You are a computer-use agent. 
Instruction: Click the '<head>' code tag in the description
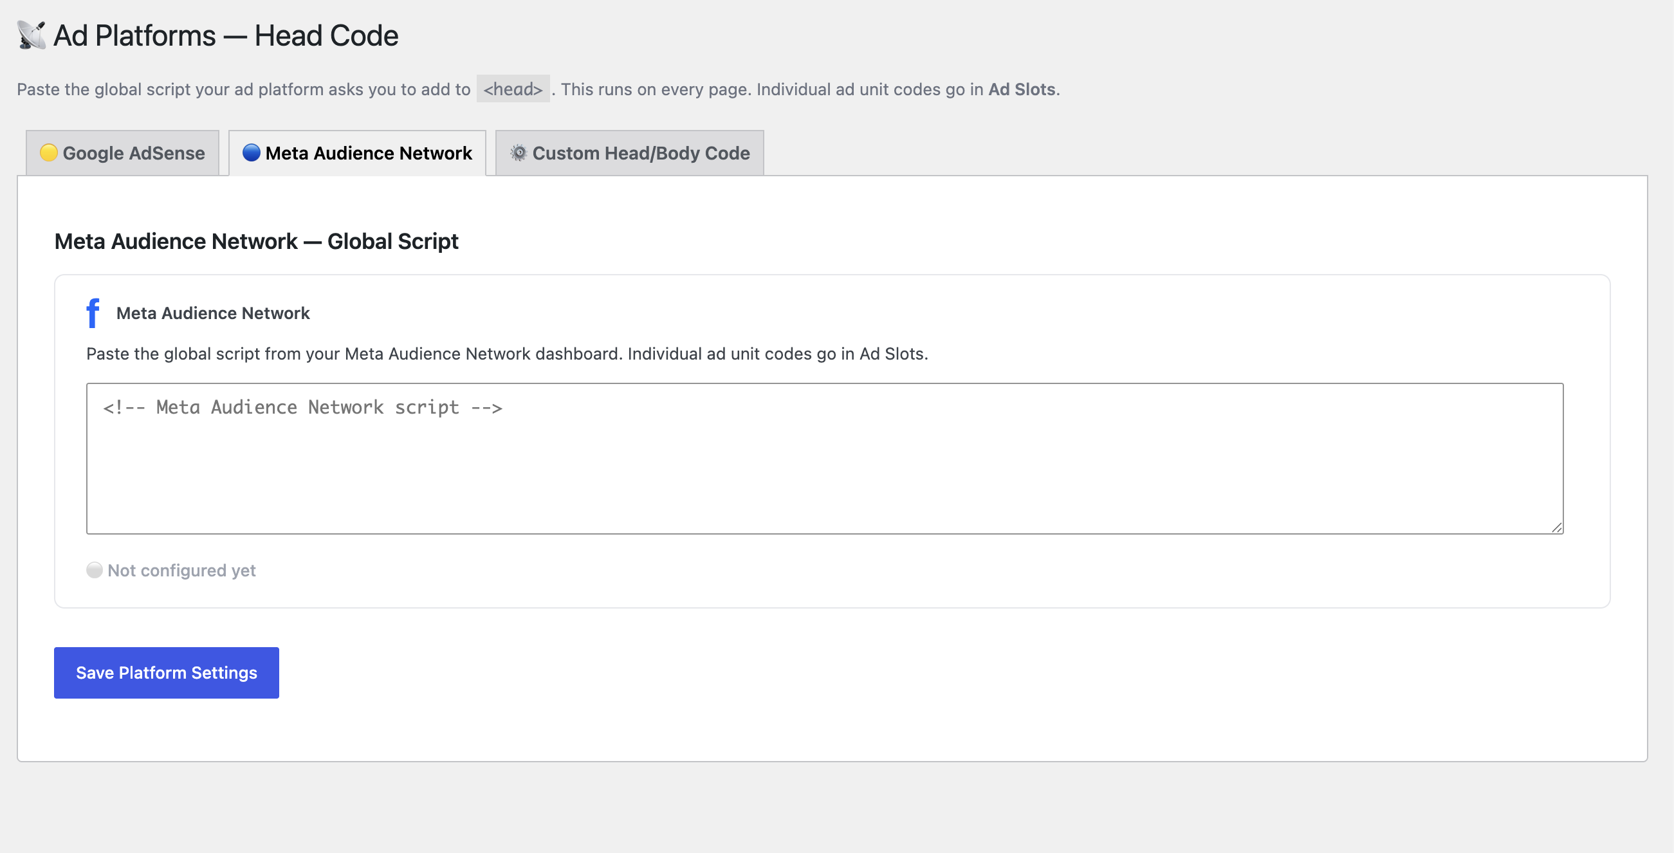click(x=513, y=89)
